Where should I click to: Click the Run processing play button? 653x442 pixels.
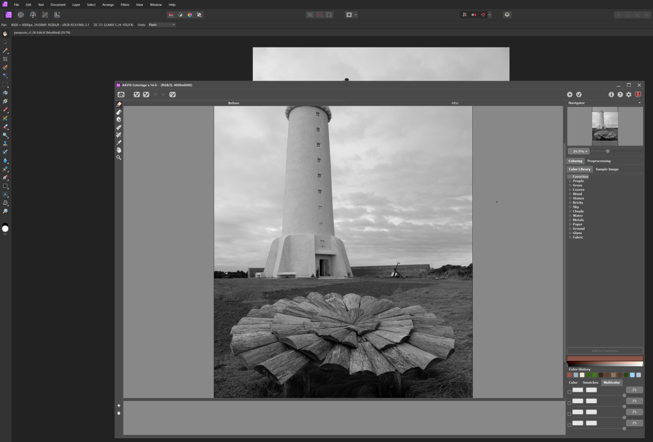click(x=569, y=95)
